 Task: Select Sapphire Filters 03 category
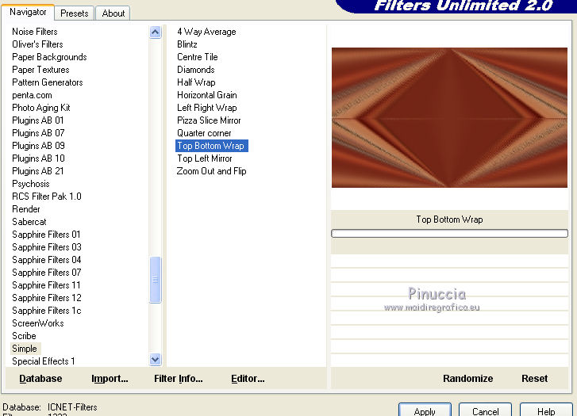47,247
